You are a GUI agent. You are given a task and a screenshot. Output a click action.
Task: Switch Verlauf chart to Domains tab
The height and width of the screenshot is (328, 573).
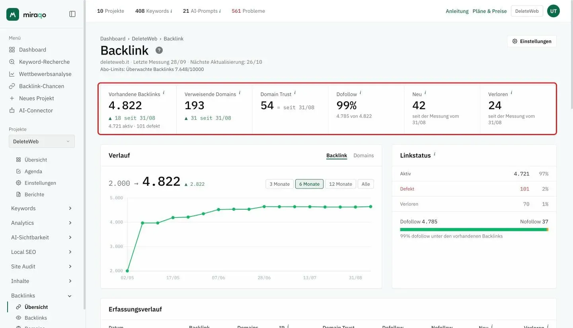[364, 155]
